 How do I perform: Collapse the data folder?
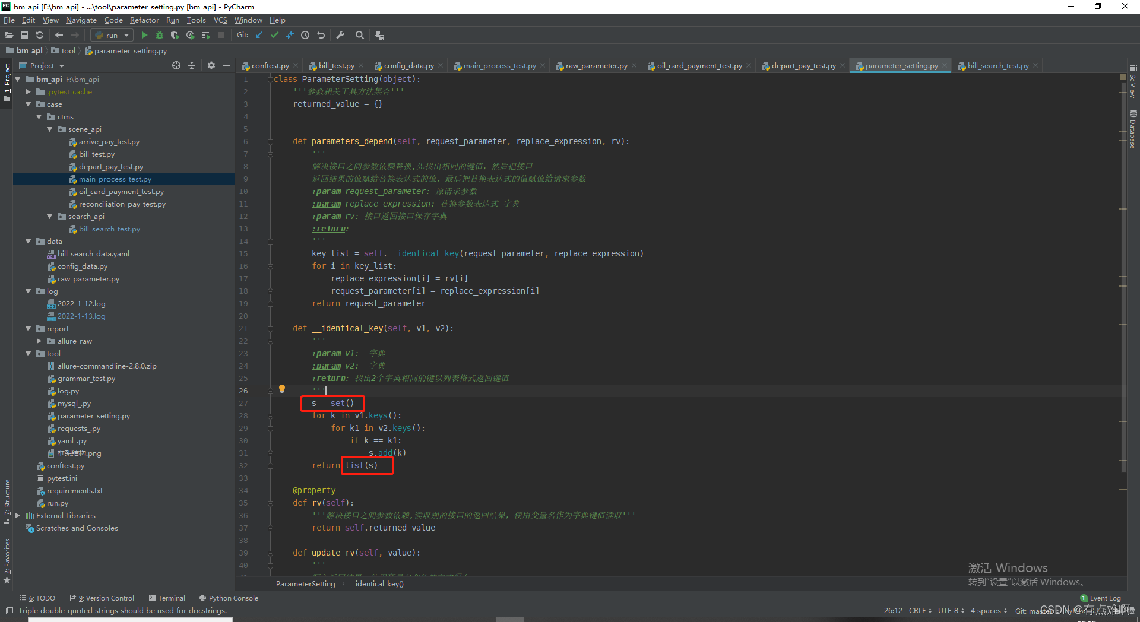[x=28, y=241]
